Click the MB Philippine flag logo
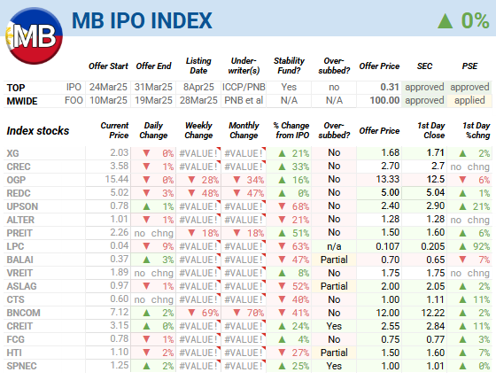The height and width of the screenshot is (380, 496). (35, 35)
